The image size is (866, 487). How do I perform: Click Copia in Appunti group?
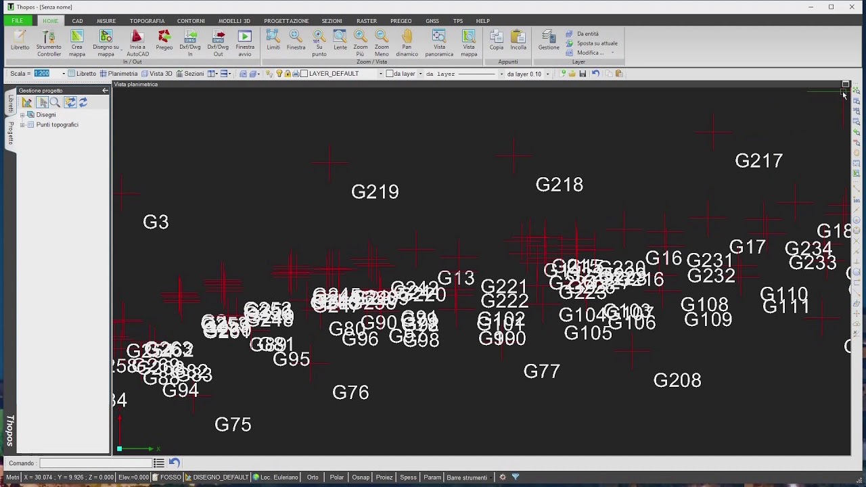[497, 41]
